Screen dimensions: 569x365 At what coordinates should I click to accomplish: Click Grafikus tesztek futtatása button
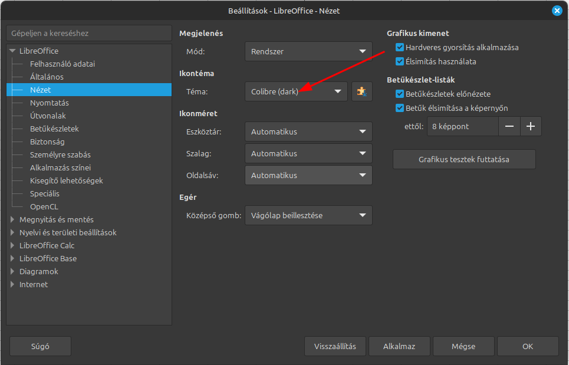tap(464, 159)
